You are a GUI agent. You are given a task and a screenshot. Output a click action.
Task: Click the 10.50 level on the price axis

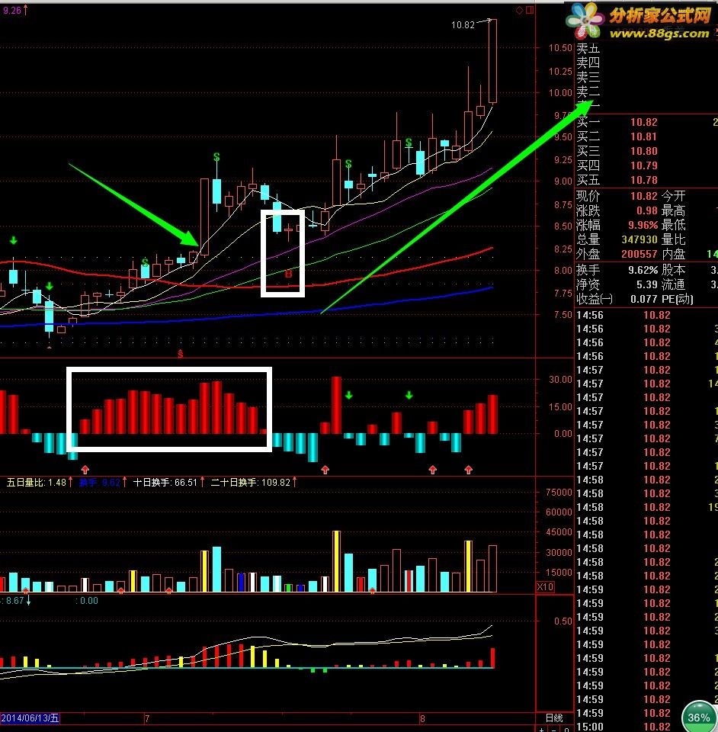pos(560,47)
